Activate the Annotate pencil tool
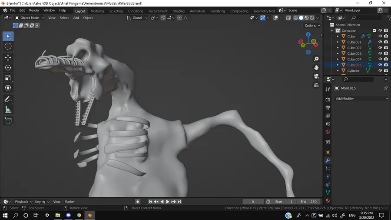391x220 pixels. click(8, 99)
